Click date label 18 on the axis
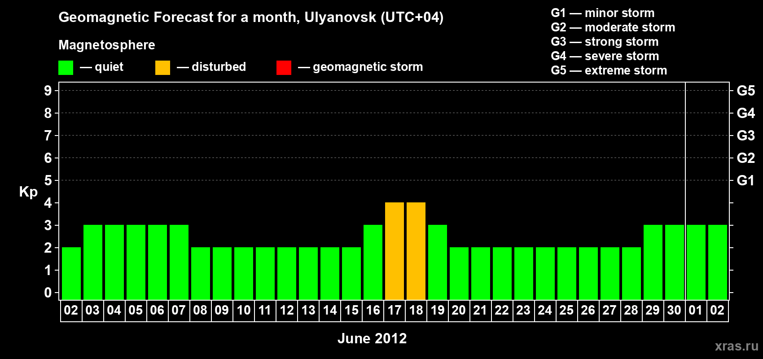 point(416,311)
